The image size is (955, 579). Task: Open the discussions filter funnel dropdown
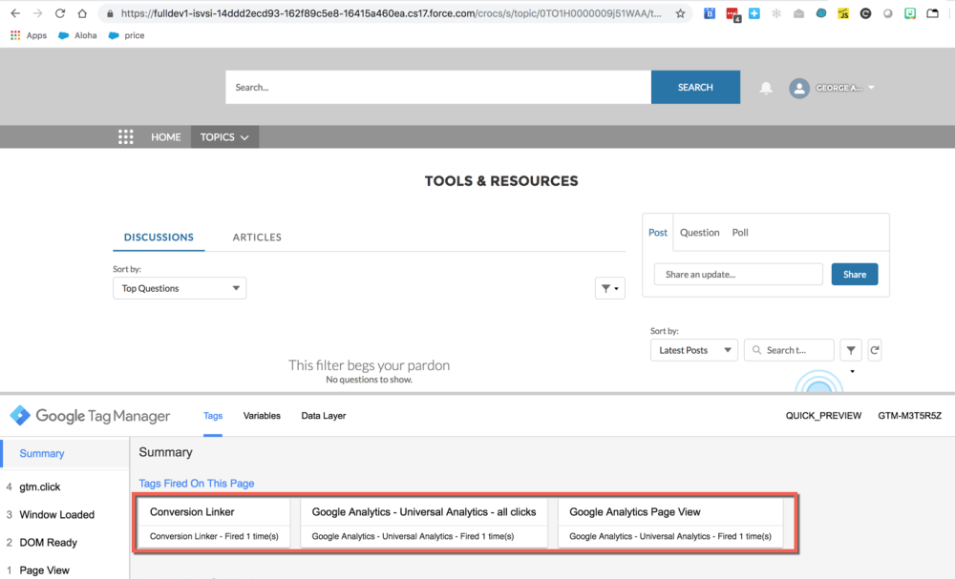coord(609,288)
